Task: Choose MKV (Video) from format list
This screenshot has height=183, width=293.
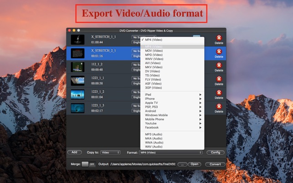Action: 154,67
